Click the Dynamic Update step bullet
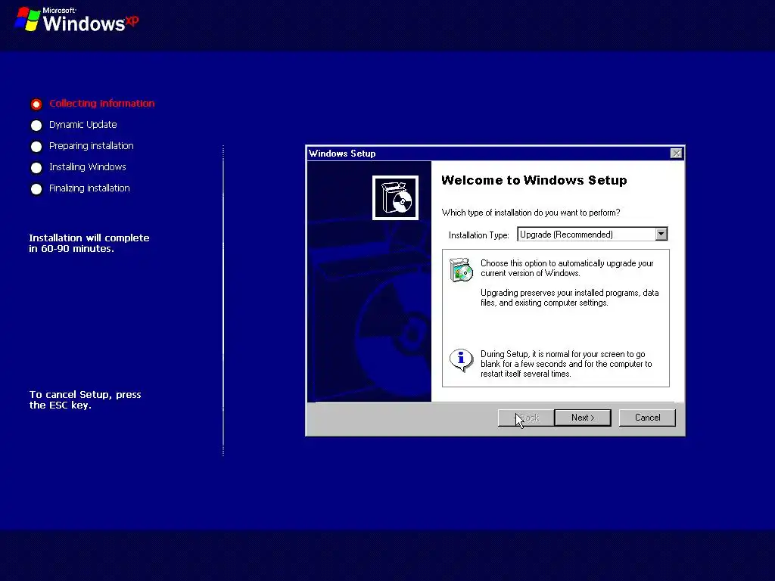Screen dimensions: 775x581 click(x=36, y=126)
